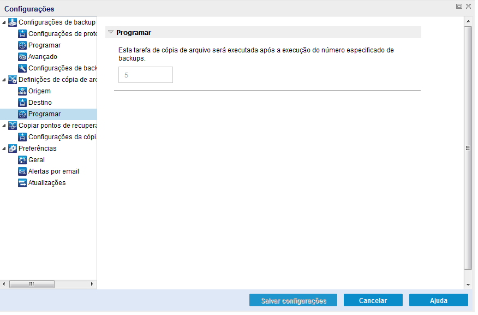The width and height of the screenshot is (478, 315).
Task: Collapse the Configurações de backup tree node
Action: (x=4, y=22)
